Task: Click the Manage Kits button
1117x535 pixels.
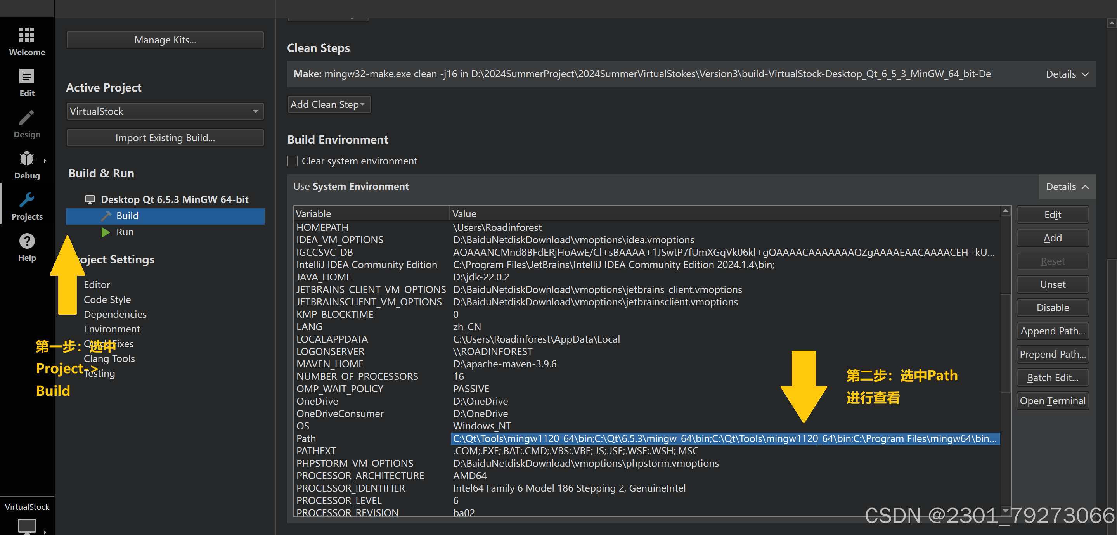Action: (x=165, y=40)
